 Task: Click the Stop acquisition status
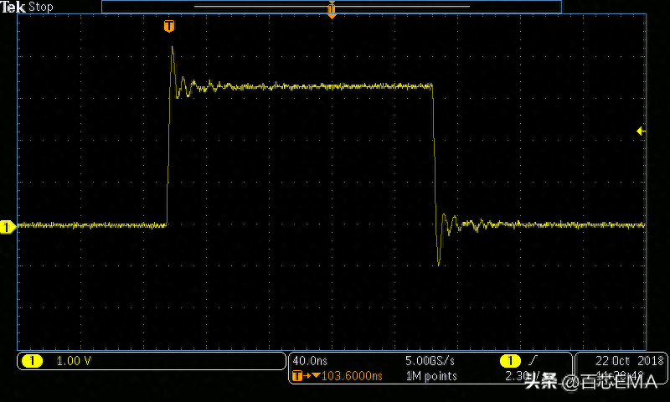41,7
